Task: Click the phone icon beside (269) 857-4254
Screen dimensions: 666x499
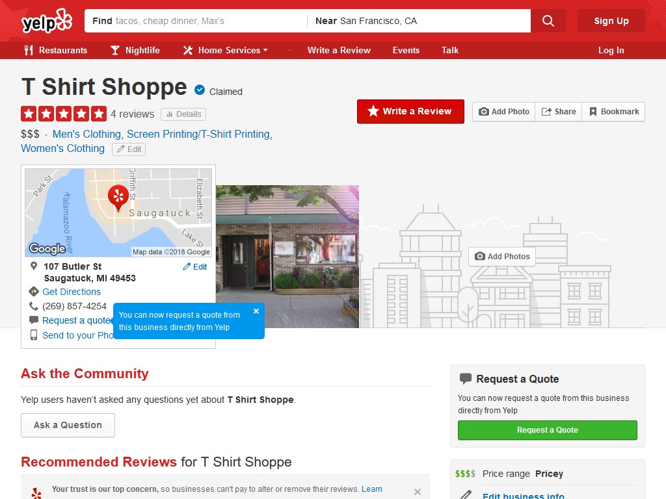Action: [x=34, y=306]
